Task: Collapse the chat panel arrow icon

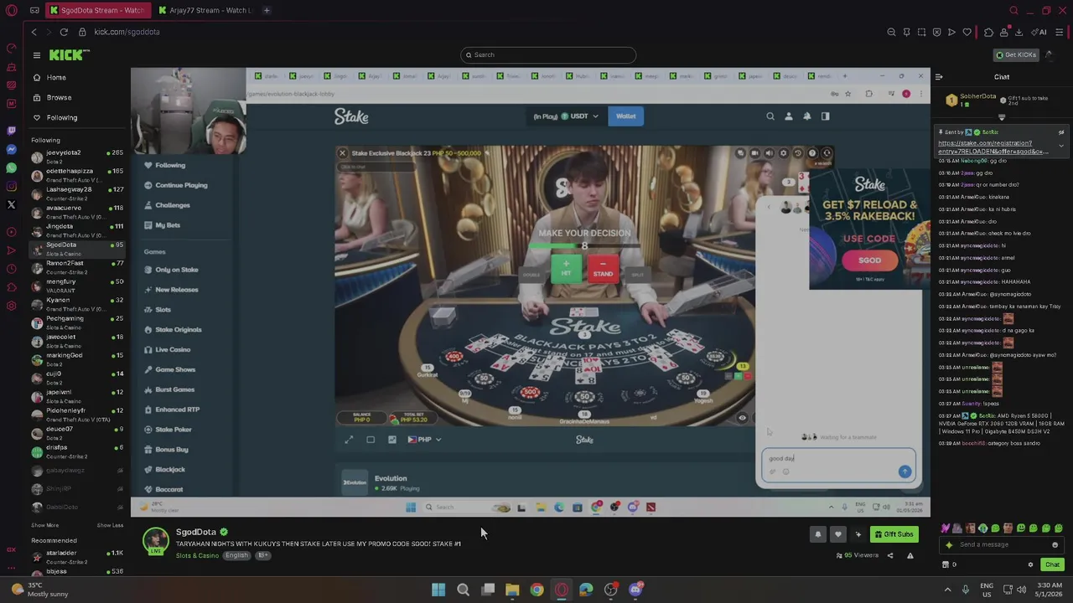Action: click(x=939, y=77)
